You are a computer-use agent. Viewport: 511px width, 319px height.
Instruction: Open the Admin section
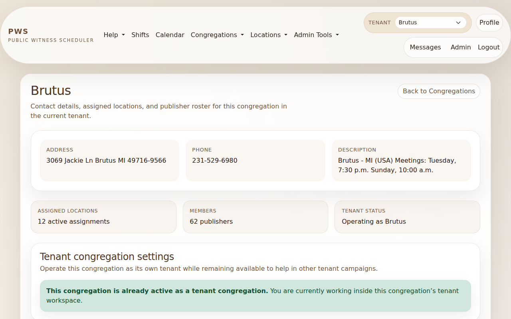pos(460,47)
